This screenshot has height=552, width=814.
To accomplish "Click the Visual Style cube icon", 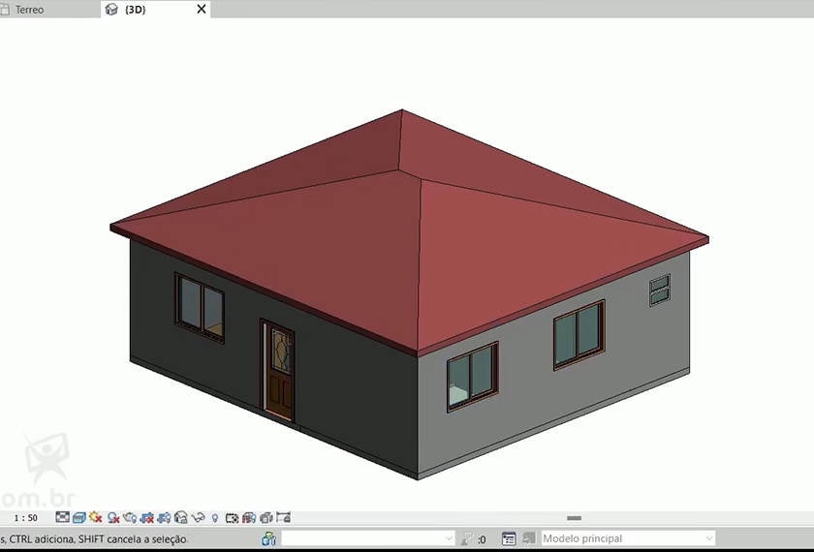I will pos(79,518).
